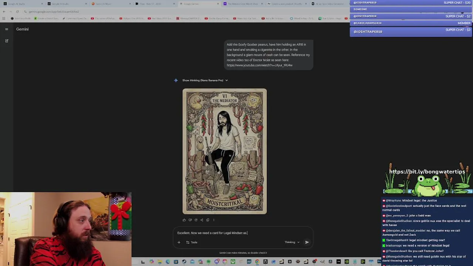Screen dimensions: 473x266
Task: Open the Thinking model dropdown
Action: coord(292,242)
